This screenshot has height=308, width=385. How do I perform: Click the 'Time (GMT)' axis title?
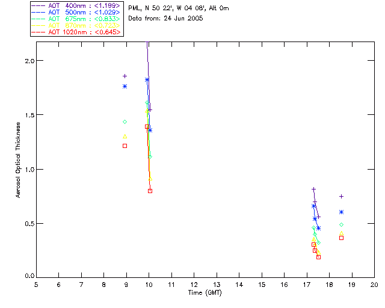pos(205,292)
